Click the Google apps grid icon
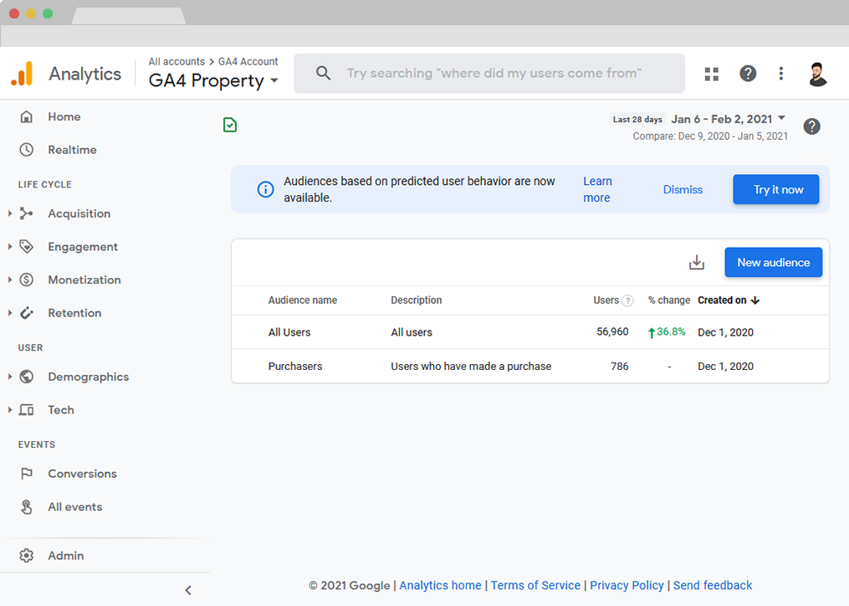 click(712, 74)
